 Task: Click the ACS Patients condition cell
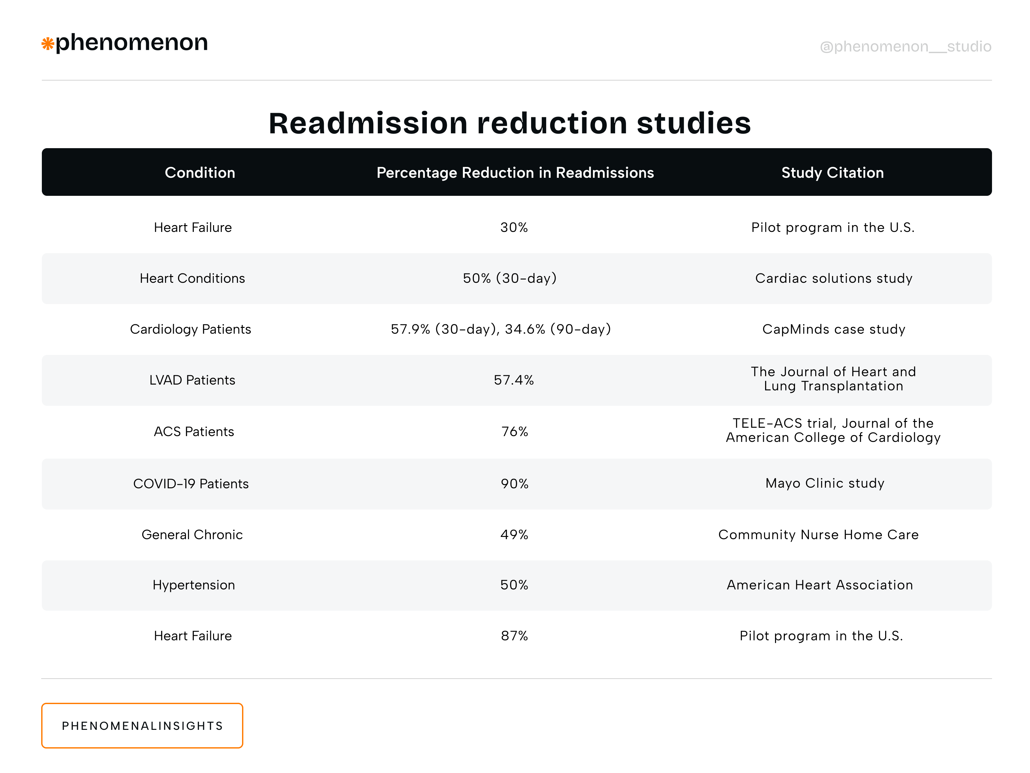(194, 432)
